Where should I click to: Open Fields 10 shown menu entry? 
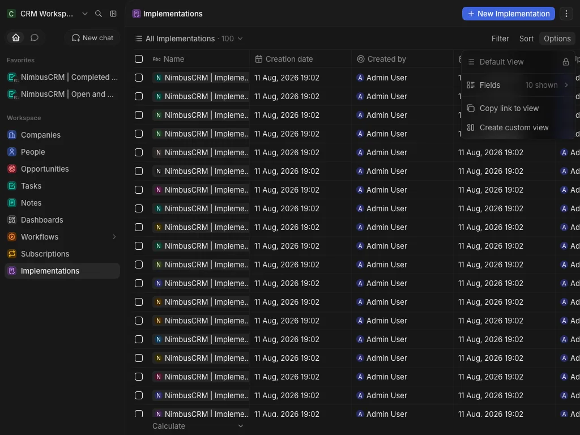[518, 85]
